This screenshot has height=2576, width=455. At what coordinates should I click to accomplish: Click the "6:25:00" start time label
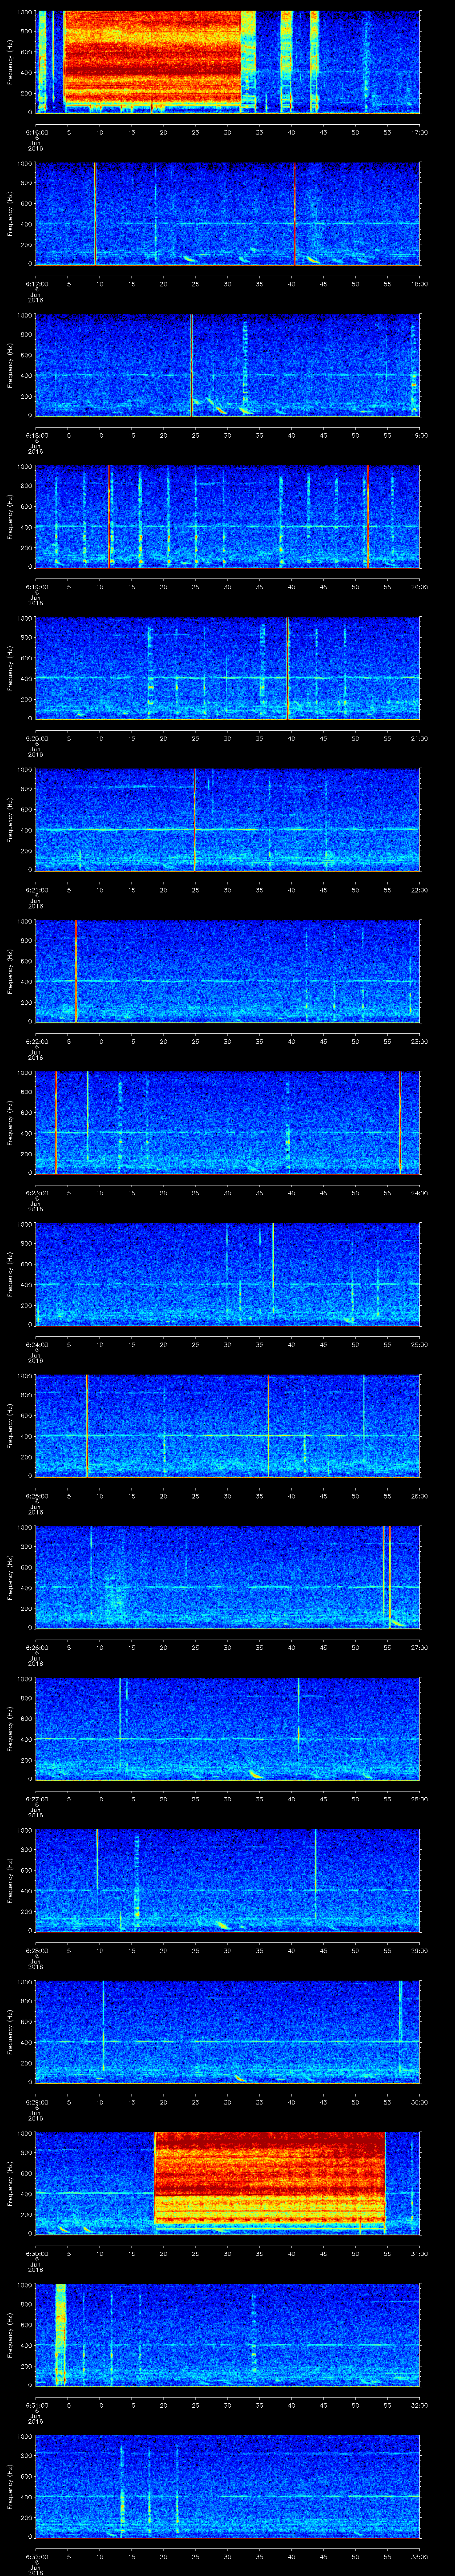[36, 1495]
